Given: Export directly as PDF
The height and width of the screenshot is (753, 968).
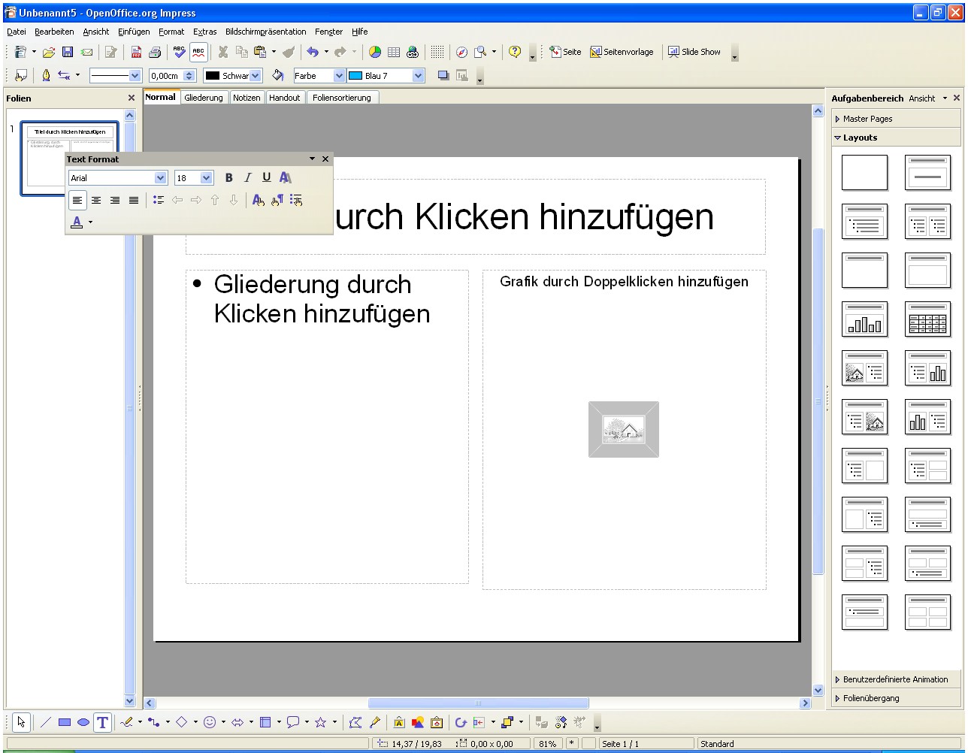Looking at the screenshot, I should point(136,52).
